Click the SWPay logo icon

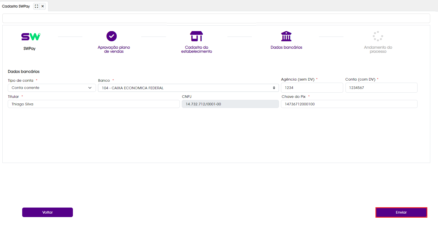[30, 36]
